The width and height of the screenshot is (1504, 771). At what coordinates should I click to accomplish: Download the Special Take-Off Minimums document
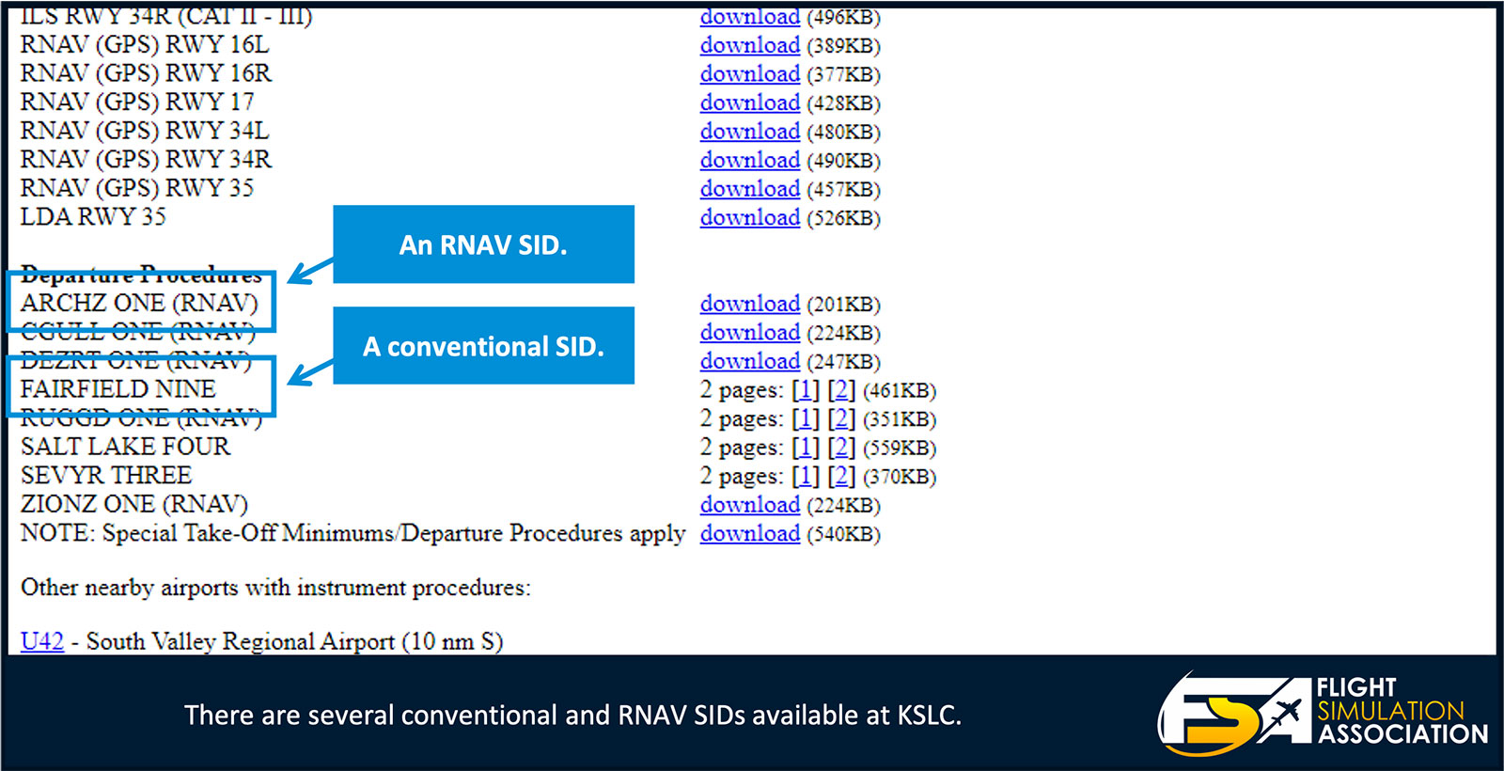[x=749, y=534]
